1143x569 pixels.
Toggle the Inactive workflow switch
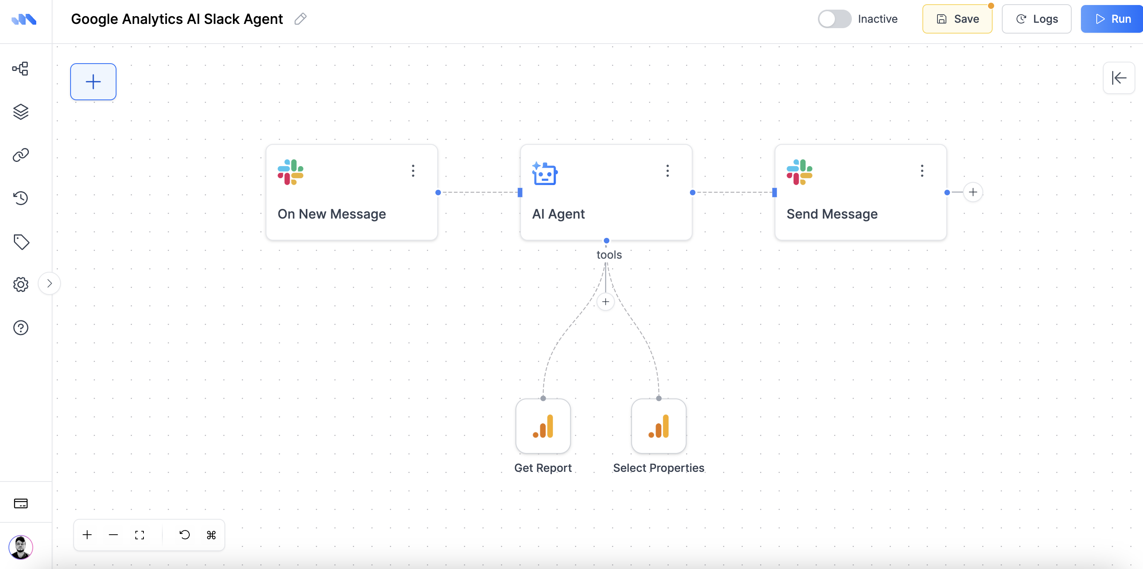point(834,19)
